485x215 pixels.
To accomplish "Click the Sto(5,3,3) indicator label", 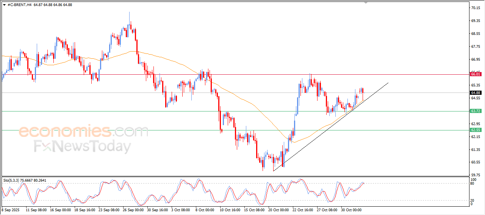I will pyautogui.click(x=25, y=180).
